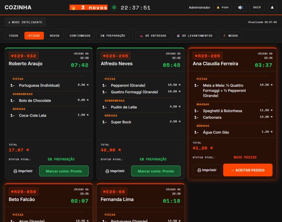Click the Quattro Formaggi (Grande) item
The height and width of the screenshot is (222, 282).
tap(134, 92)
